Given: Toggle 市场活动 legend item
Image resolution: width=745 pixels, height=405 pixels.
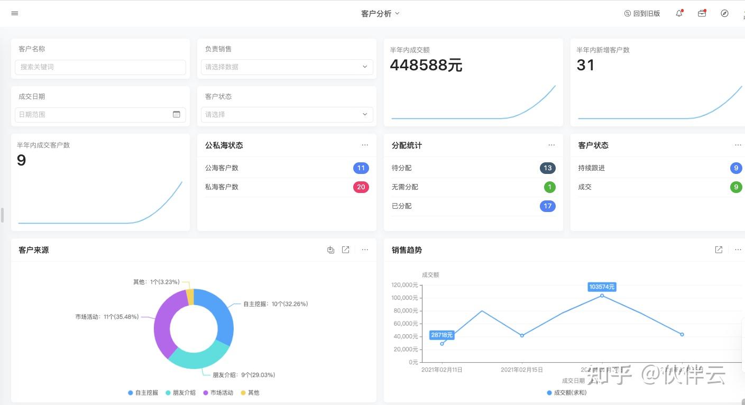Looking at the screenshot, I should coord(218,393).
